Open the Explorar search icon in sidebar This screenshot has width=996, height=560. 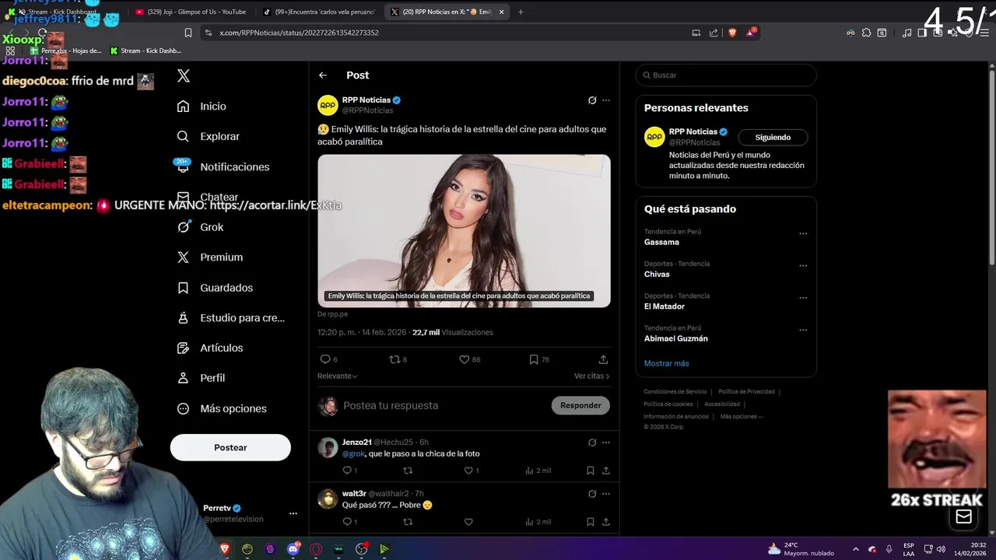pos(183,136)
